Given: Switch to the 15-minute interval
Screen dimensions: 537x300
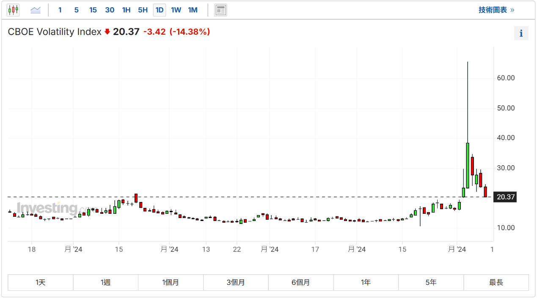Looking at the screenshot, I should 93,10.
